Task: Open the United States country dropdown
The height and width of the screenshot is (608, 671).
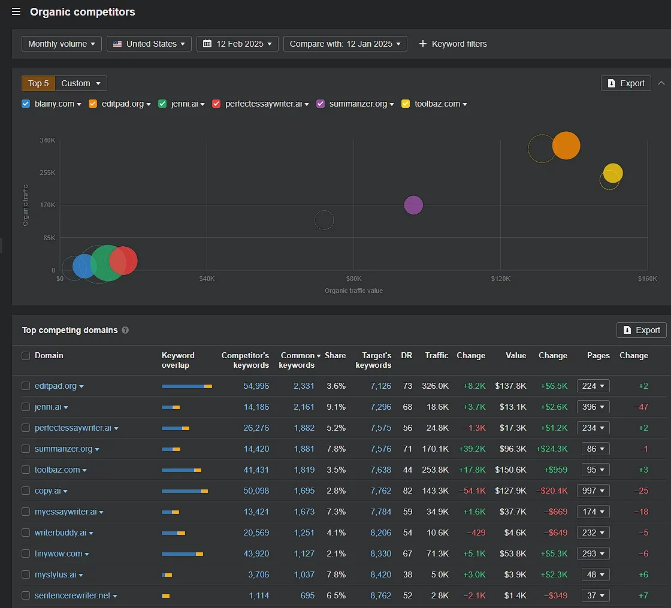Action: 149,44
